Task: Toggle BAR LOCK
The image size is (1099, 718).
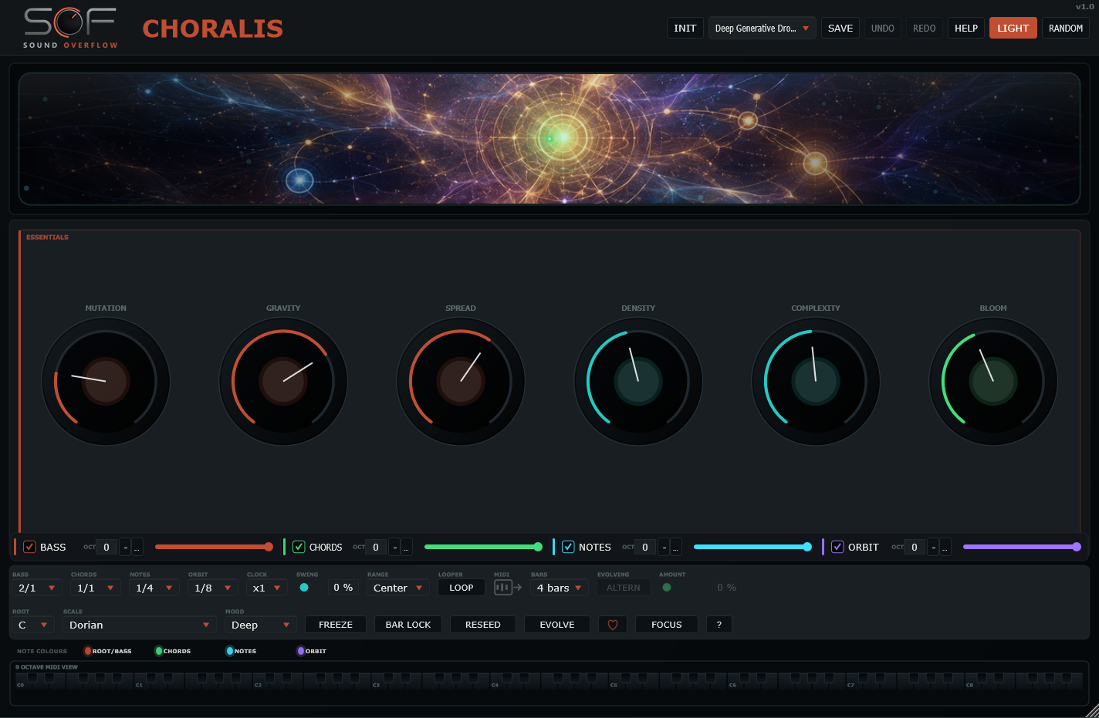Action: (408, 625)
